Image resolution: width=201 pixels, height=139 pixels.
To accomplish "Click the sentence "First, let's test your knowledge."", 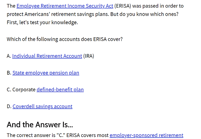I will (x=42, y=22).
